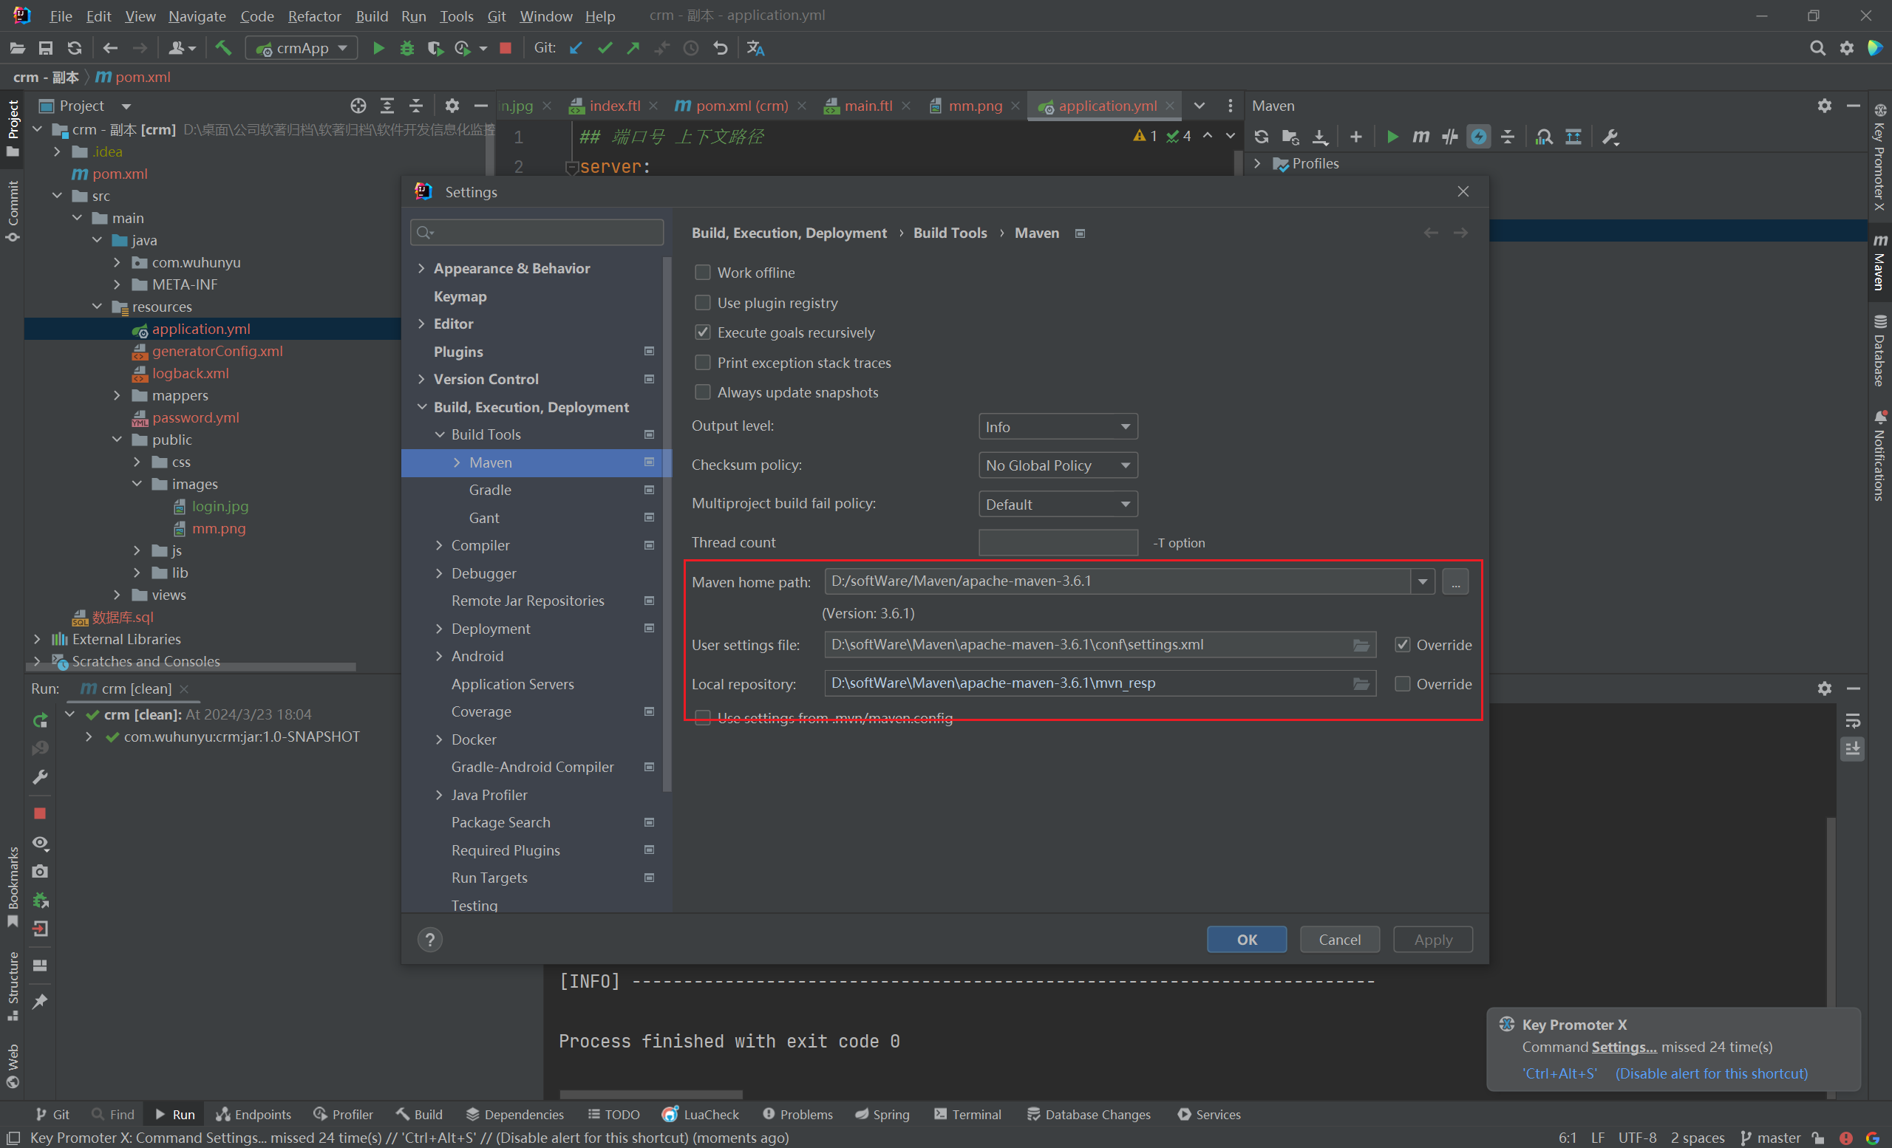The image size is (1892, 1148).
Task: Click Settings... link in Key Promoter X
Action: pyautogui.click(x=1623, y=1048)
